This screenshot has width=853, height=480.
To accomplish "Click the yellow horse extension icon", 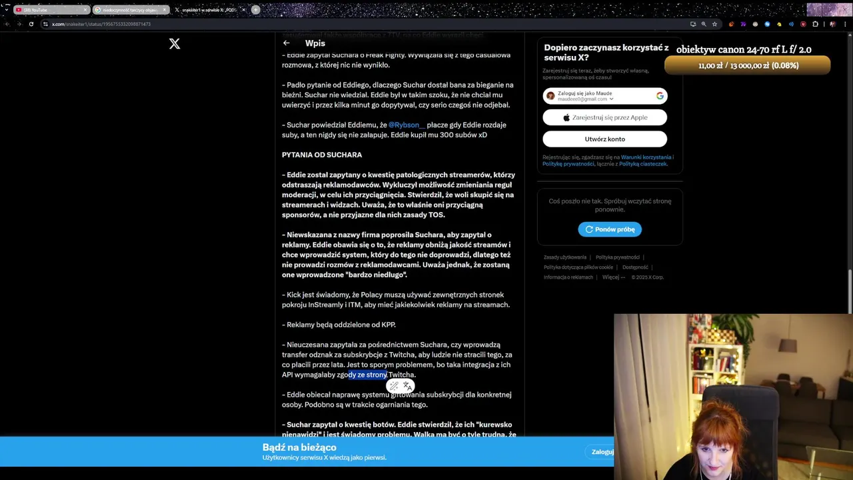I will [x=779, y=24].
